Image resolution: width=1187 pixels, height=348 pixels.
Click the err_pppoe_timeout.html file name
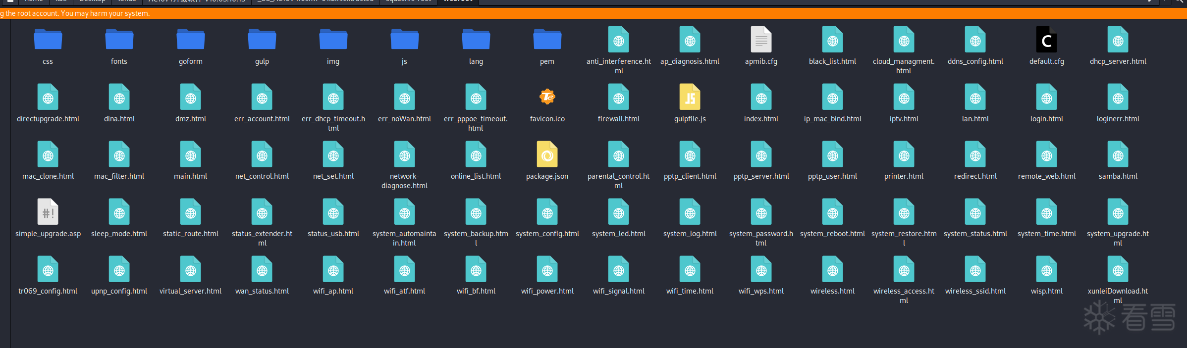pos(476,123)
